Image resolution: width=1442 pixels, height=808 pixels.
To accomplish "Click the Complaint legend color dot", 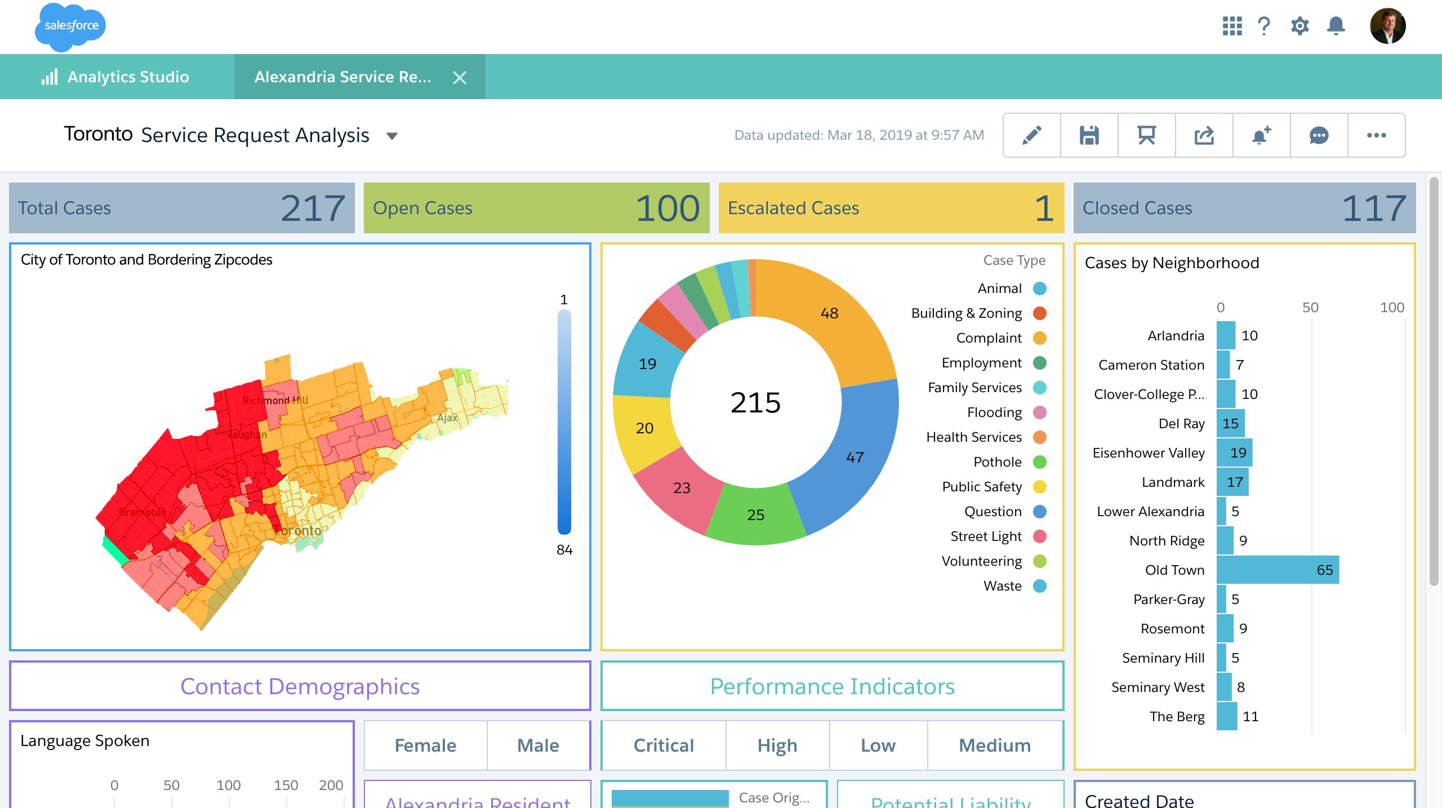I will point(1040,338).
